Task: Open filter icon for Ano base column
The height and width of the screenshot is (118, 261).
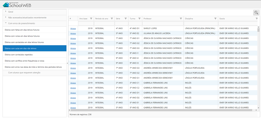Action: coord(91,19)
